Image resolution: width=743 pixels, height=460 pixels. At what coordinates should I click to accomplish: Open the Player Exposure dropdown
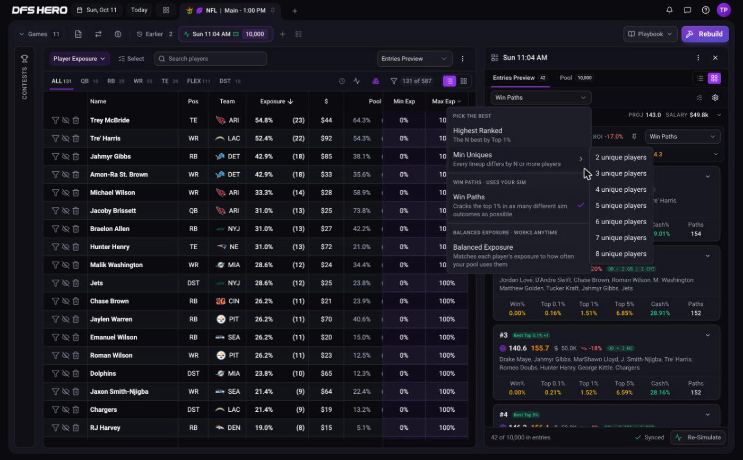click(x=80, y=59)
